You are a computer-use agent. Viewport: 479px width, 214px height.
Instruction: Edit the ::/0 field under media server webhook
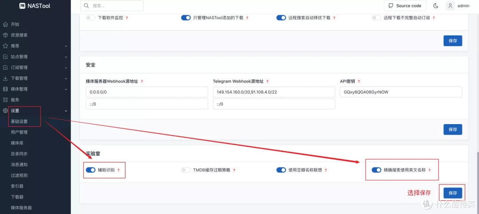click(x=147, y=104)
